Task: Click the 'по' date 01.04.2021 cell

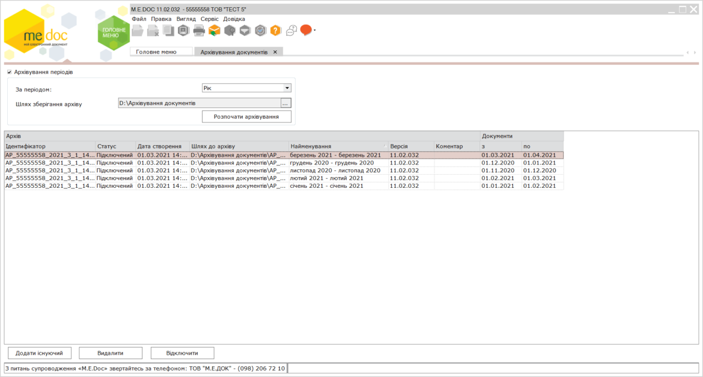Action: [x=543, y=155]
